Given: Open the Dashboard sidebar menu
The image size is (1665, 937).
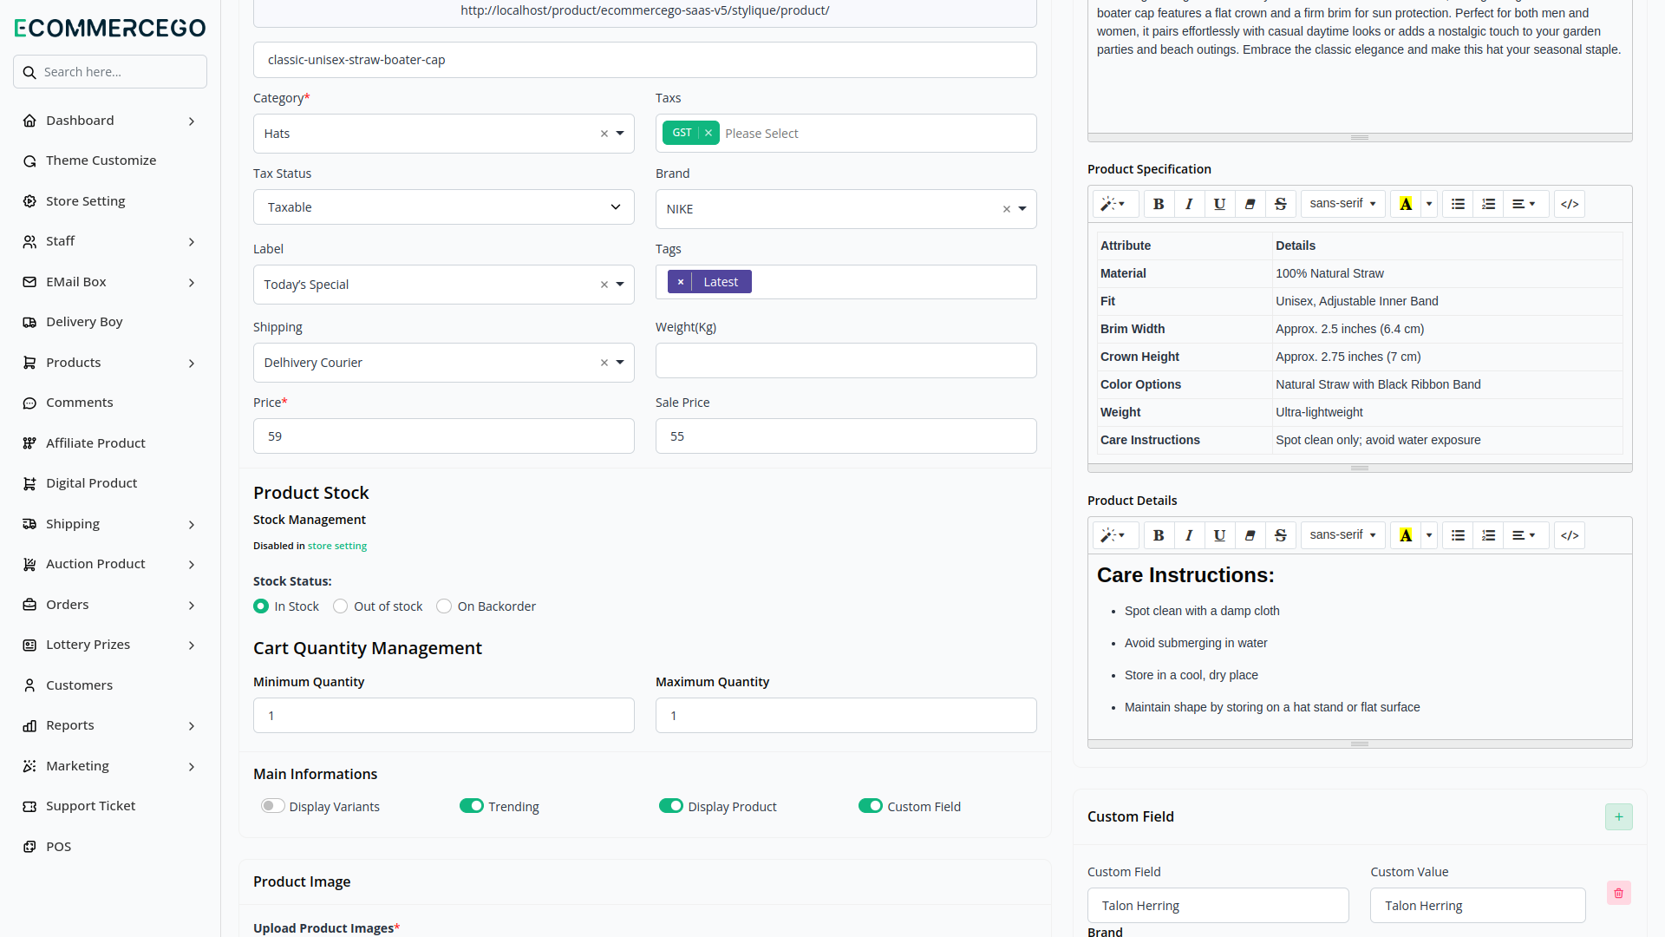Looking at the screenshot, I should 110,121.
